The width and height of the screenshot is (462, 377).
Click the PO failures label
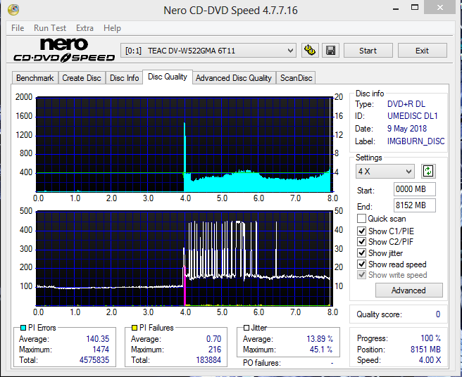pyautogui.click(x=262, y=363)
